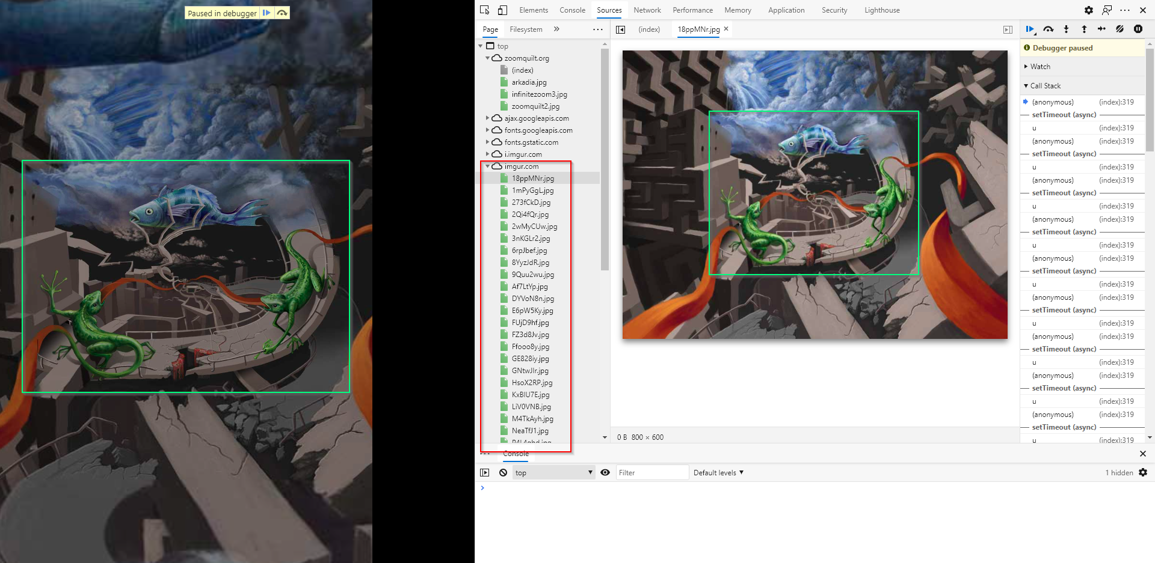1155x563 pixels.
Task: Show more navigator tabs chevron
Action: (556, 29)
